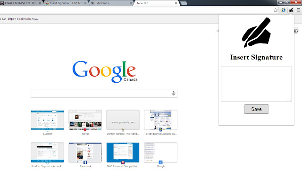Image resolution: width=302 pixels, height=189 pixels.
Task: Open the Google thumbnail tile
Action: click(160, 153)
